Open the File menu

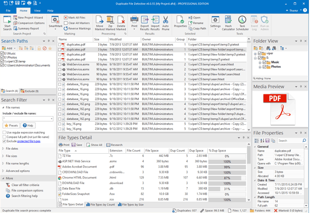click(x=8, y=11)
